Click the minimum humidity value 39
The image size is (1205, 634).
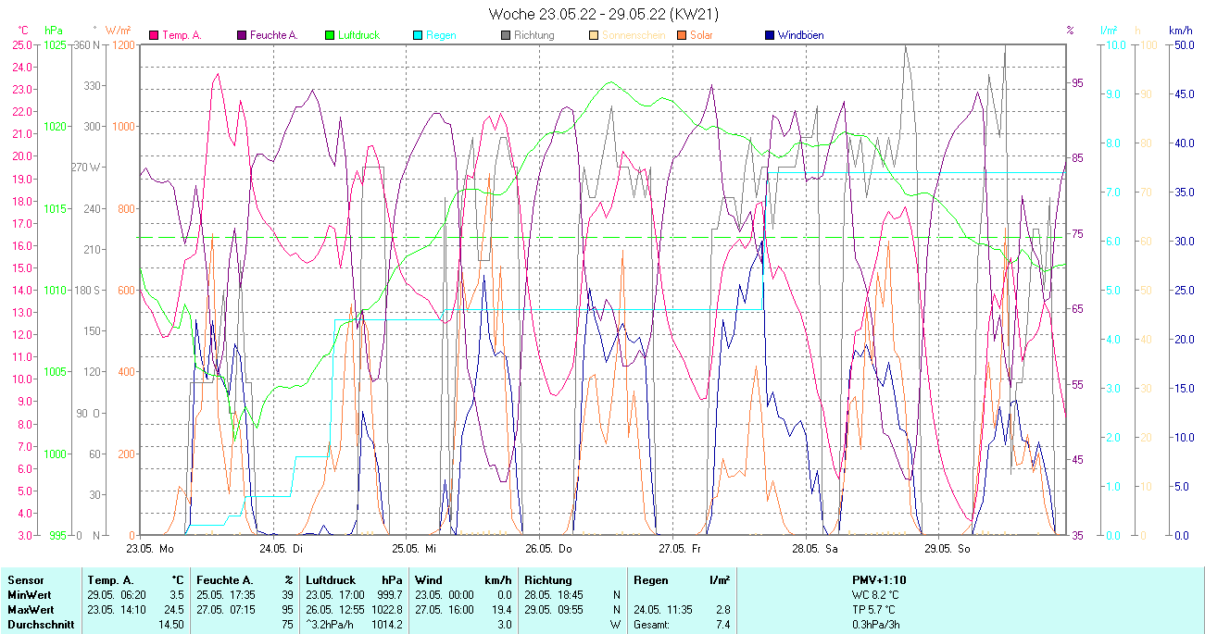(x=287, y=595)
